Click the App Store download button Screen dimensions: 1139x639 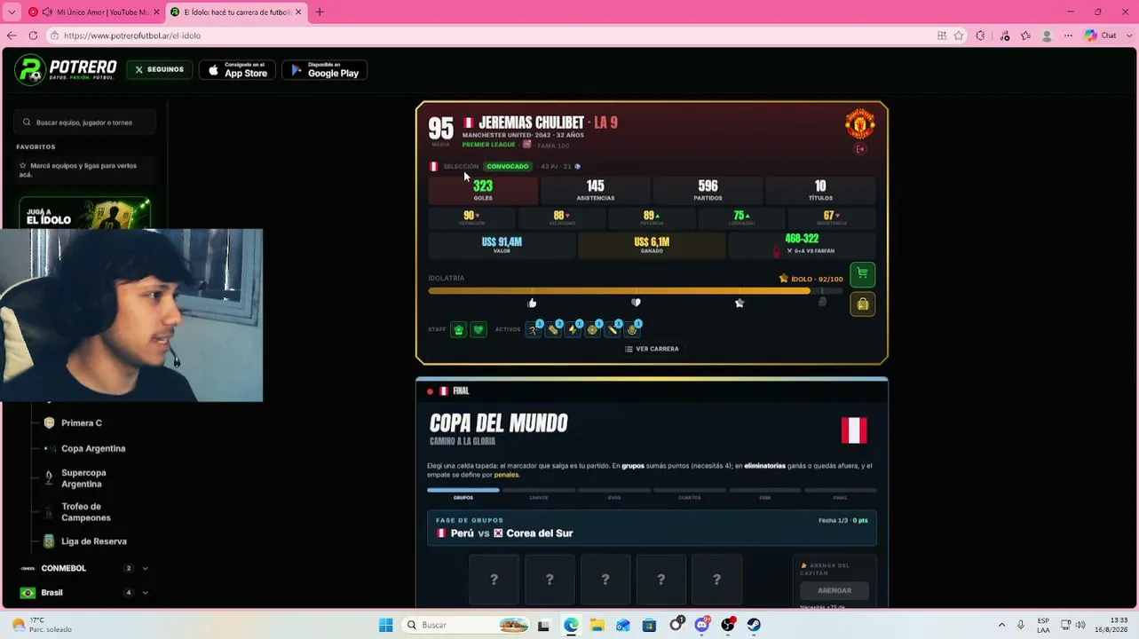[x=237, y=70]
